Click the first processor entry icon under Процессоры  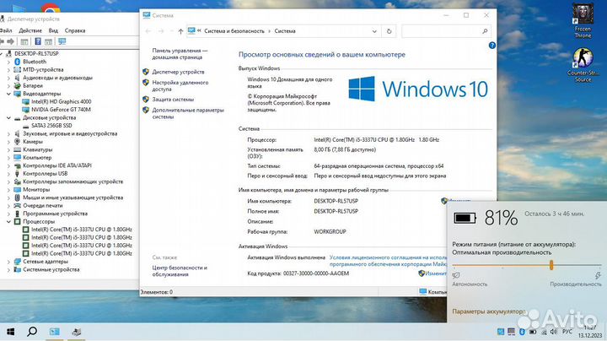(x=25, y=230)
